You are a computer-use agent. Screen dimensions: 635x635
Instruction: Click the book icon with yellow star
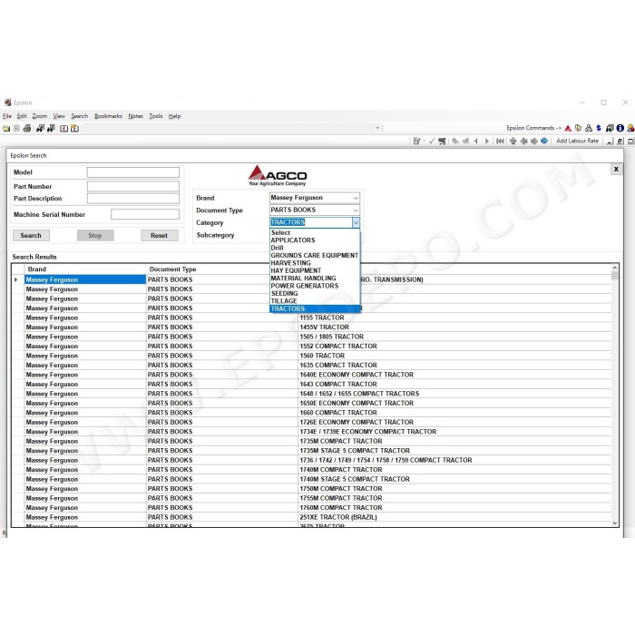coord(74,129)
